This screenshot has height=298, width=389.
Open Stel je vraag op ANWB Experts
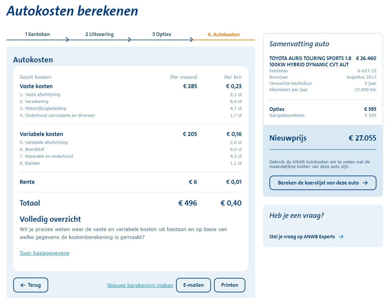[302, 237]
